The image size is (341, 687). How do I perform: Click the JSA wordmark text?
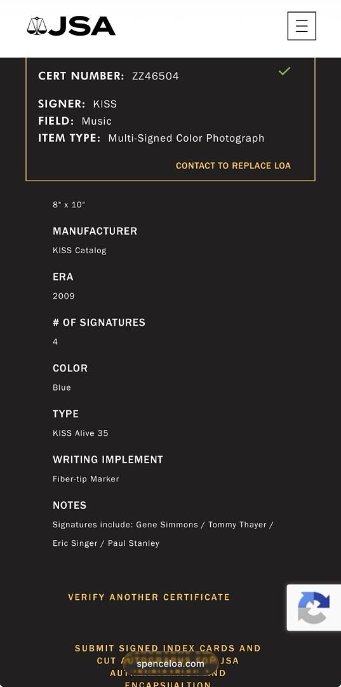tap(82, 26)
